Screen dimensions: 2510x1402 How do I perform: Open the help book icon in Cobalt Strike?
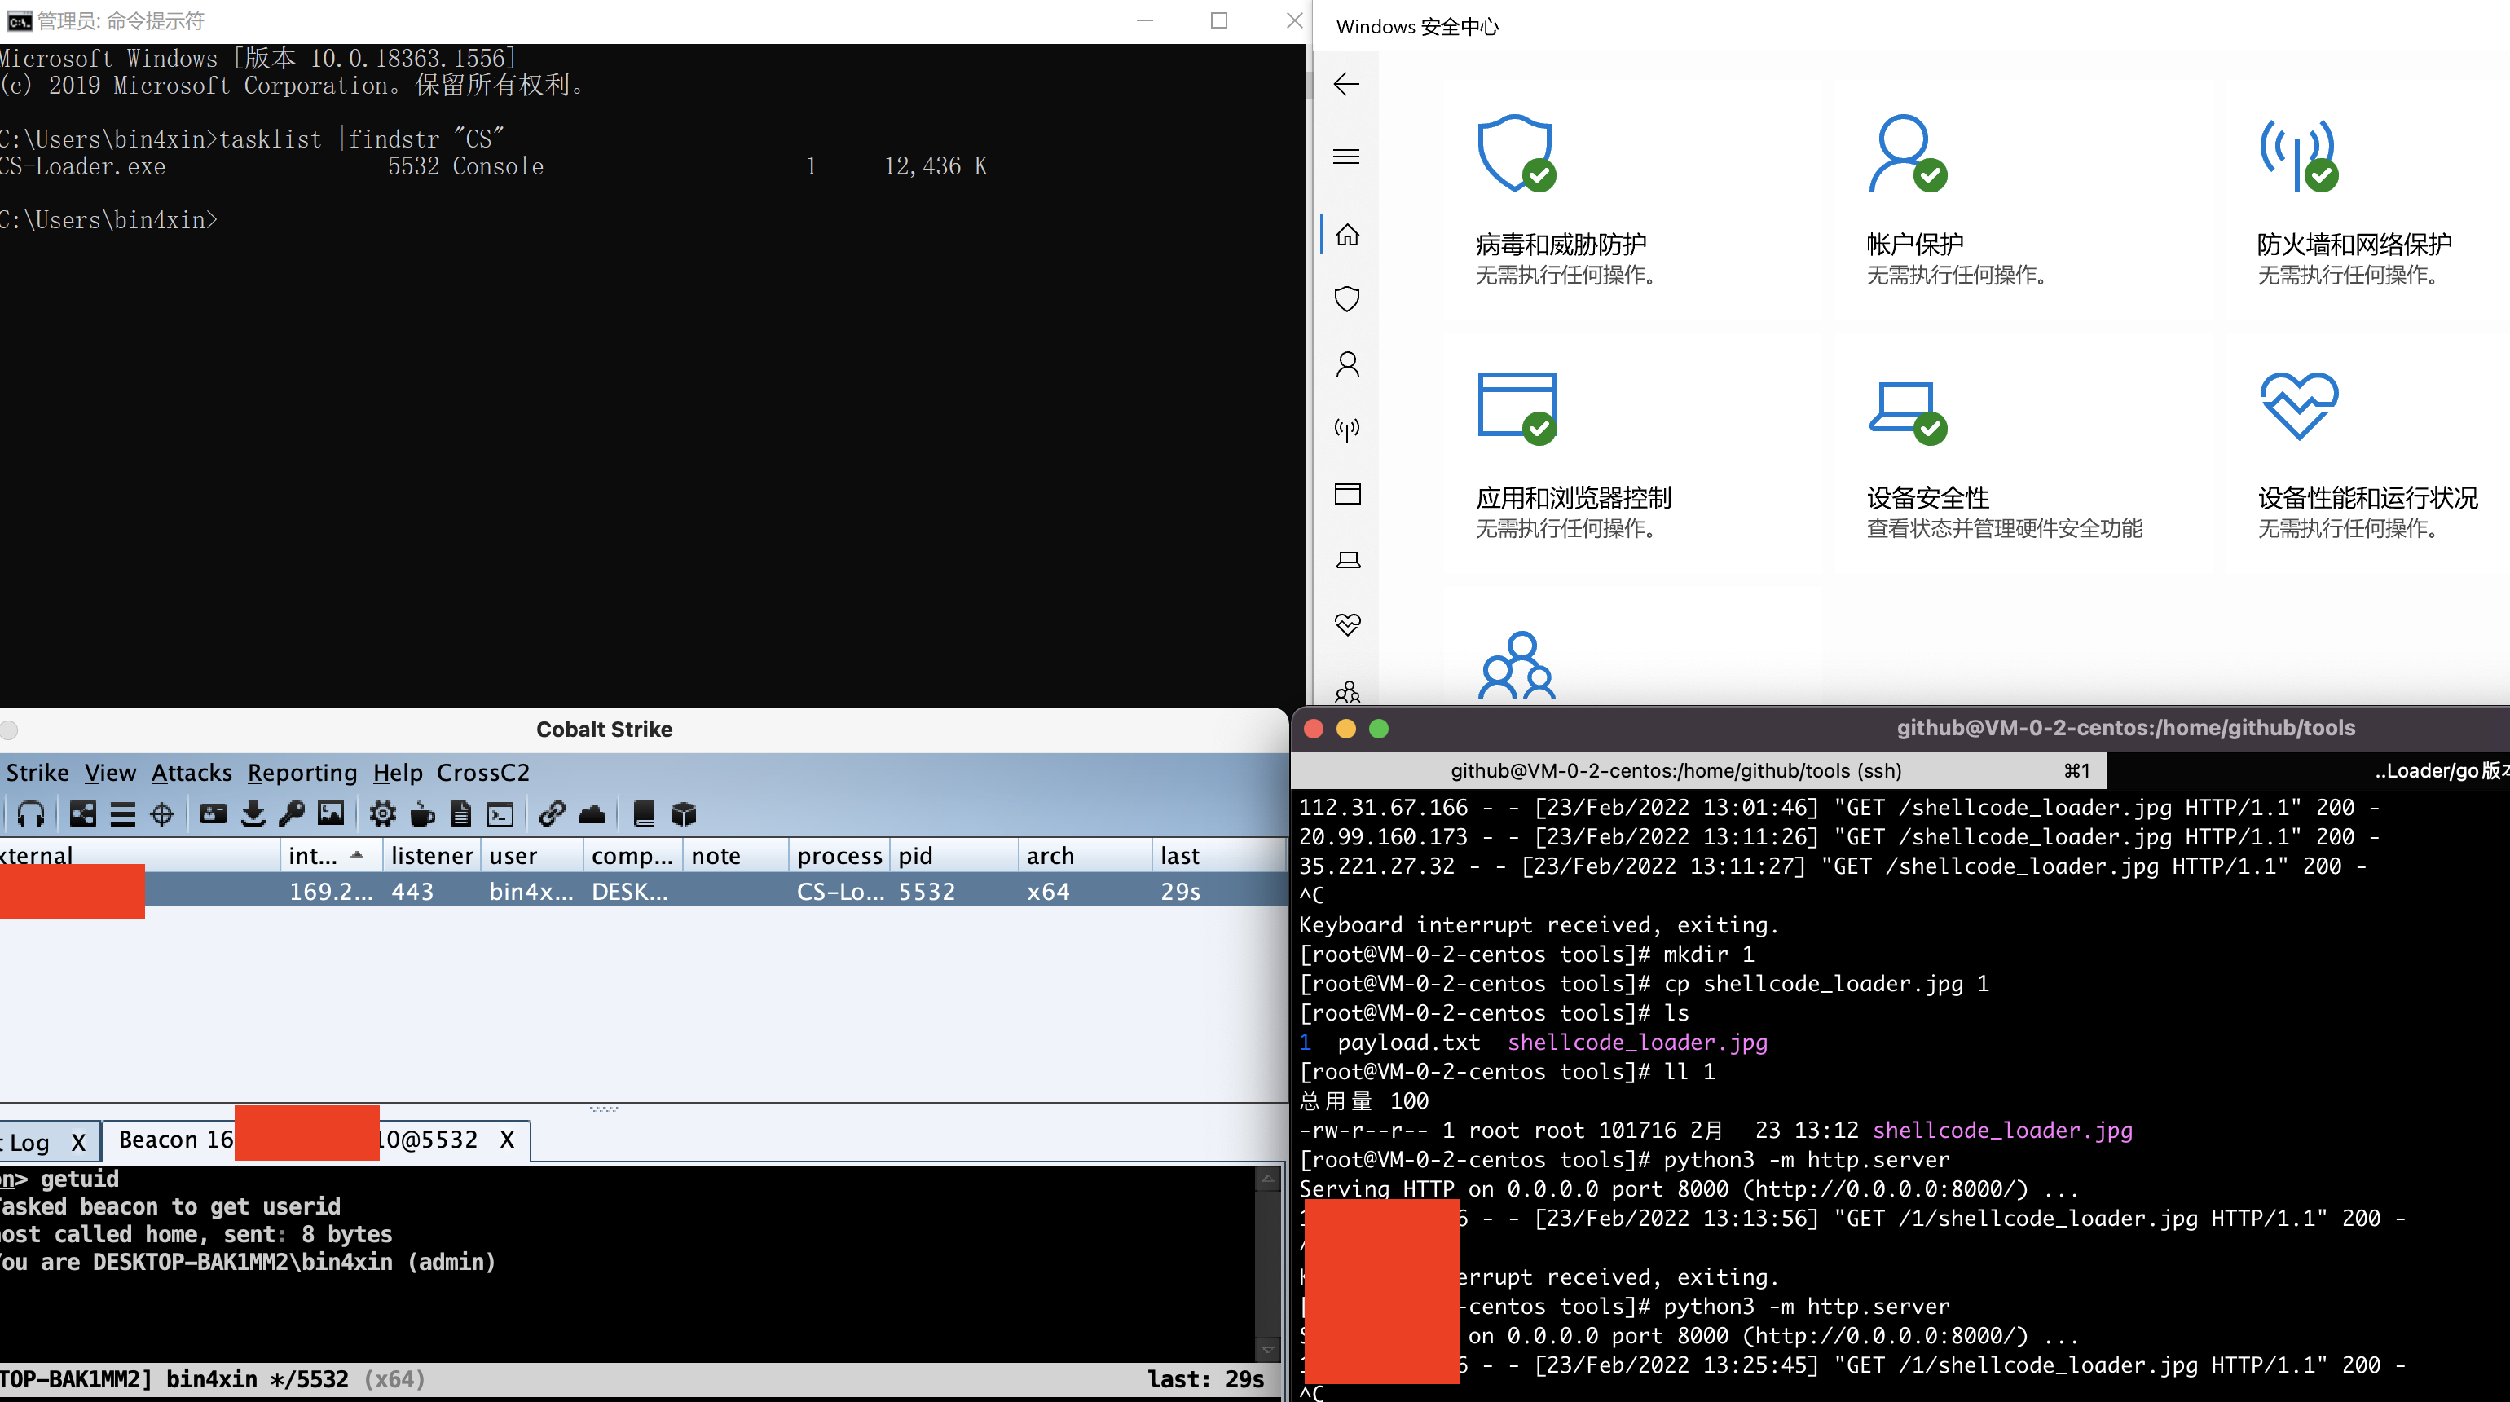click(x=643, y=813)
